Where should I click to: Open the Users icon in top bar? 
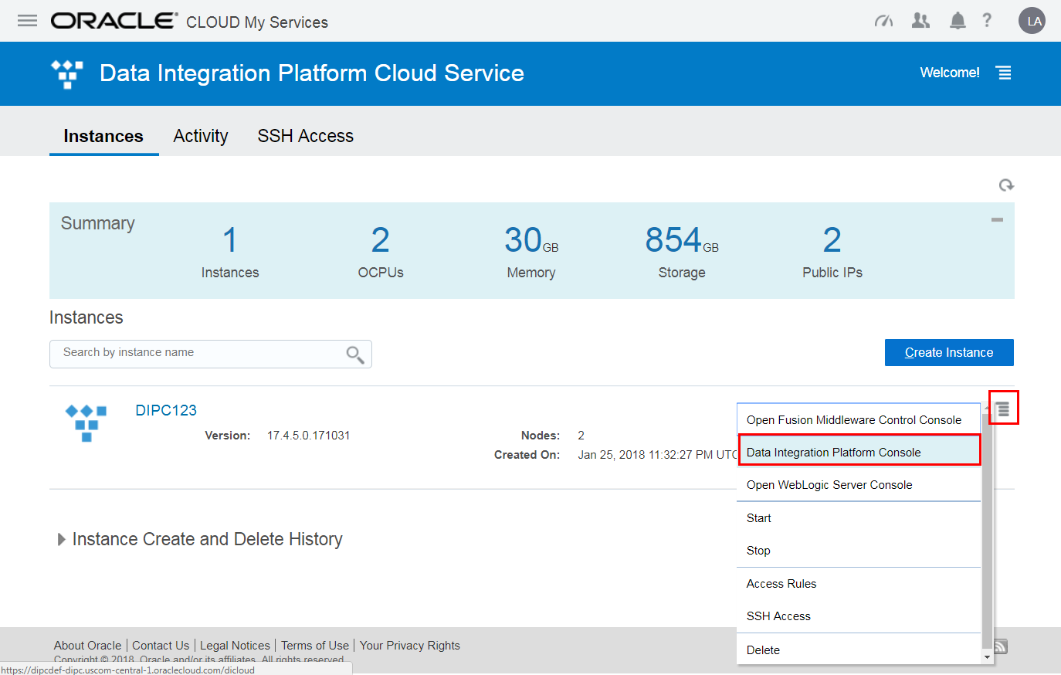click(920, 21)
